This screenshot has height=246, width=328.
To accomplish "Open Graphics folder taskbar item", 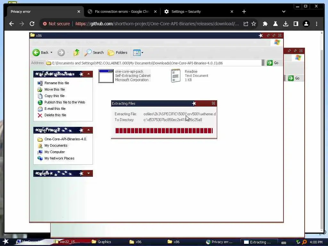I will (102, 242).
